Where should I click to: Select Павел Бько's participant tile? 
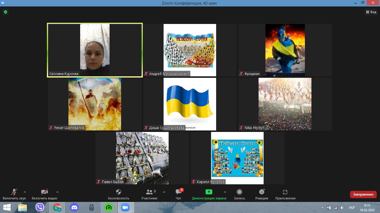tap(142, 158)
